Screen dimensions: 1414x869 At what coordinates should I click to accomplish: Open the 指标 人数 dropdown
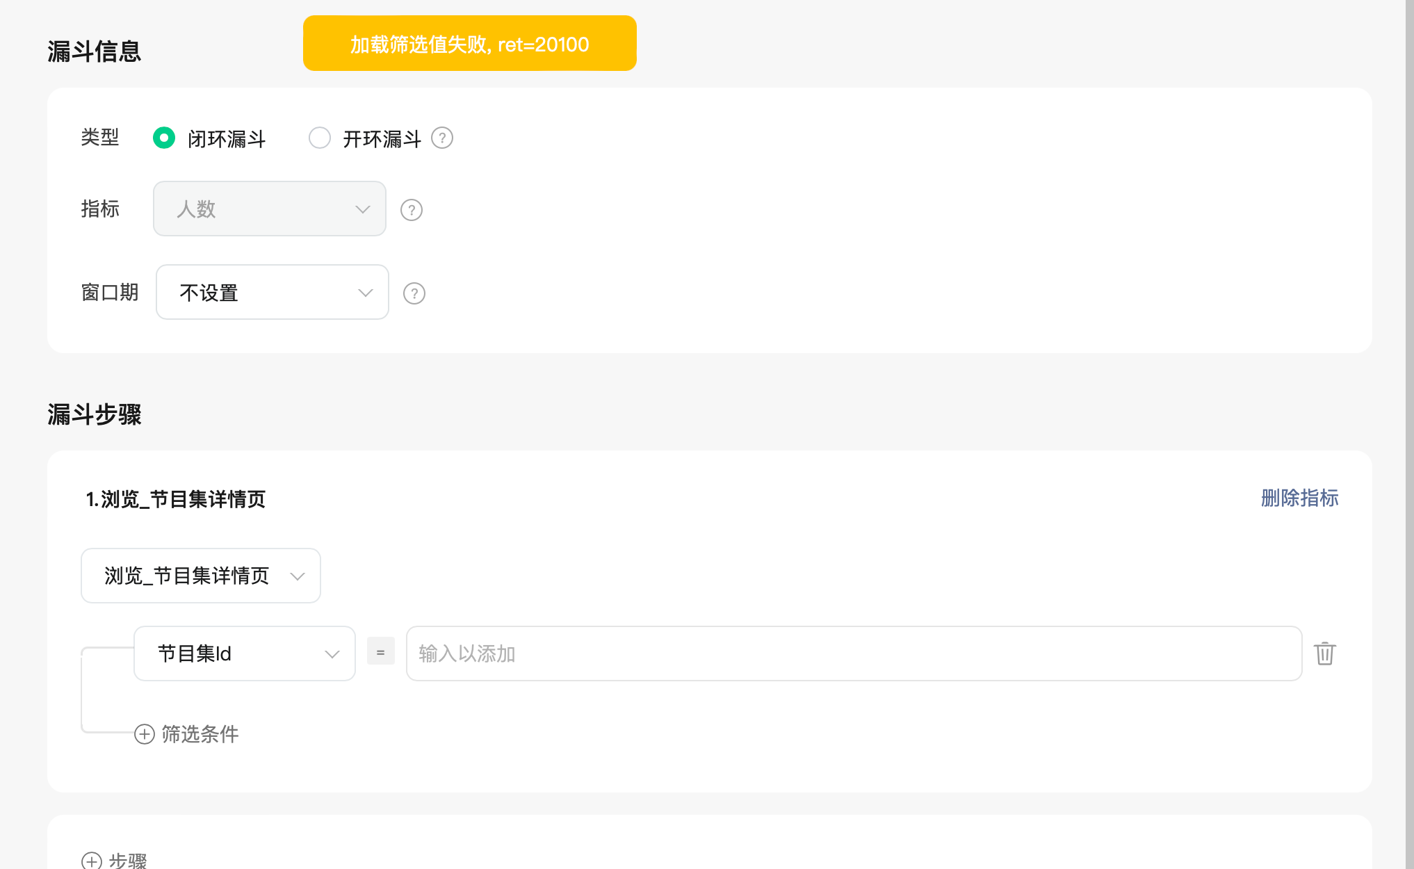pos(270,209)
